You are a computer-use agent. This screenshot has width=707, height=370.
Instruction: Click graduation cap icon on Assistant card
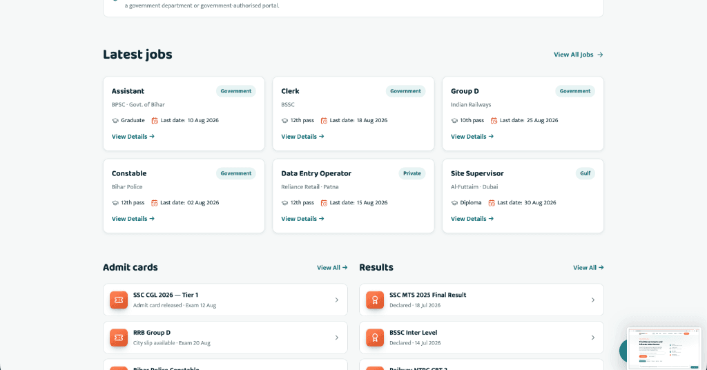point(115,120)
